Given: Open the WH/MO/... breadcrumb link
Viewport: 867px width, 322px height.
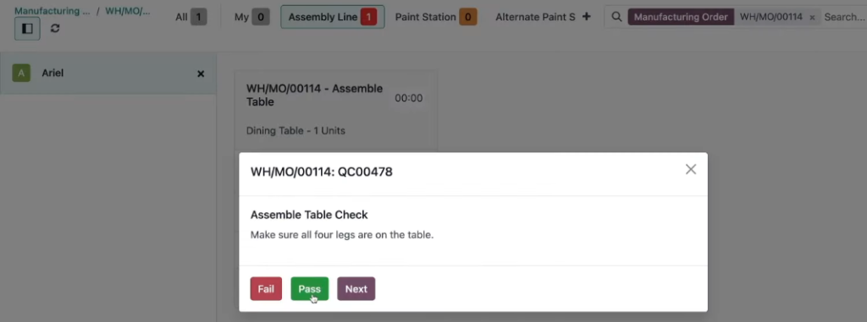Looking at the screenshot, I should [x=128, y=11].
